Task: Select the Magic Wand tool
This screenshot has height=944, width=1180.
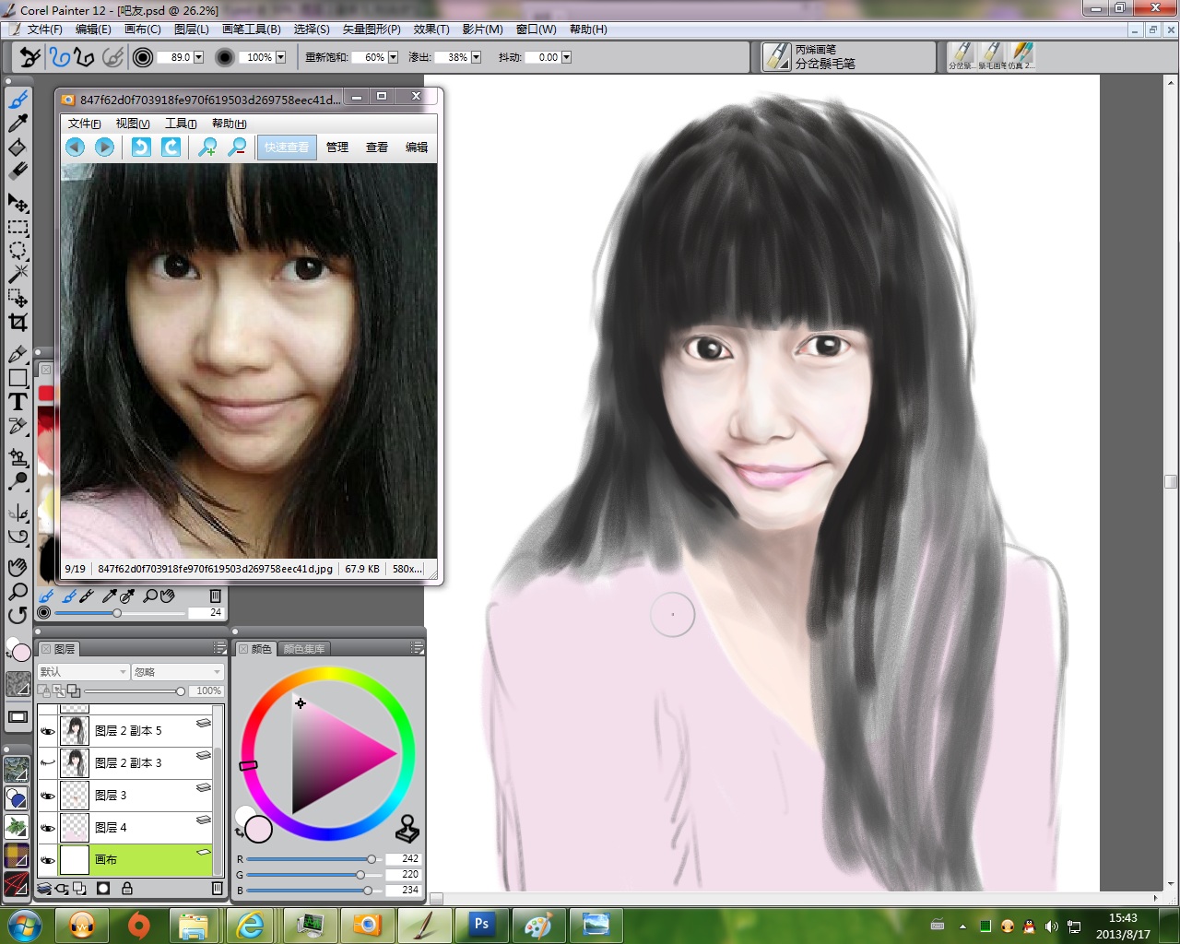Action: (x=18, y=274)
